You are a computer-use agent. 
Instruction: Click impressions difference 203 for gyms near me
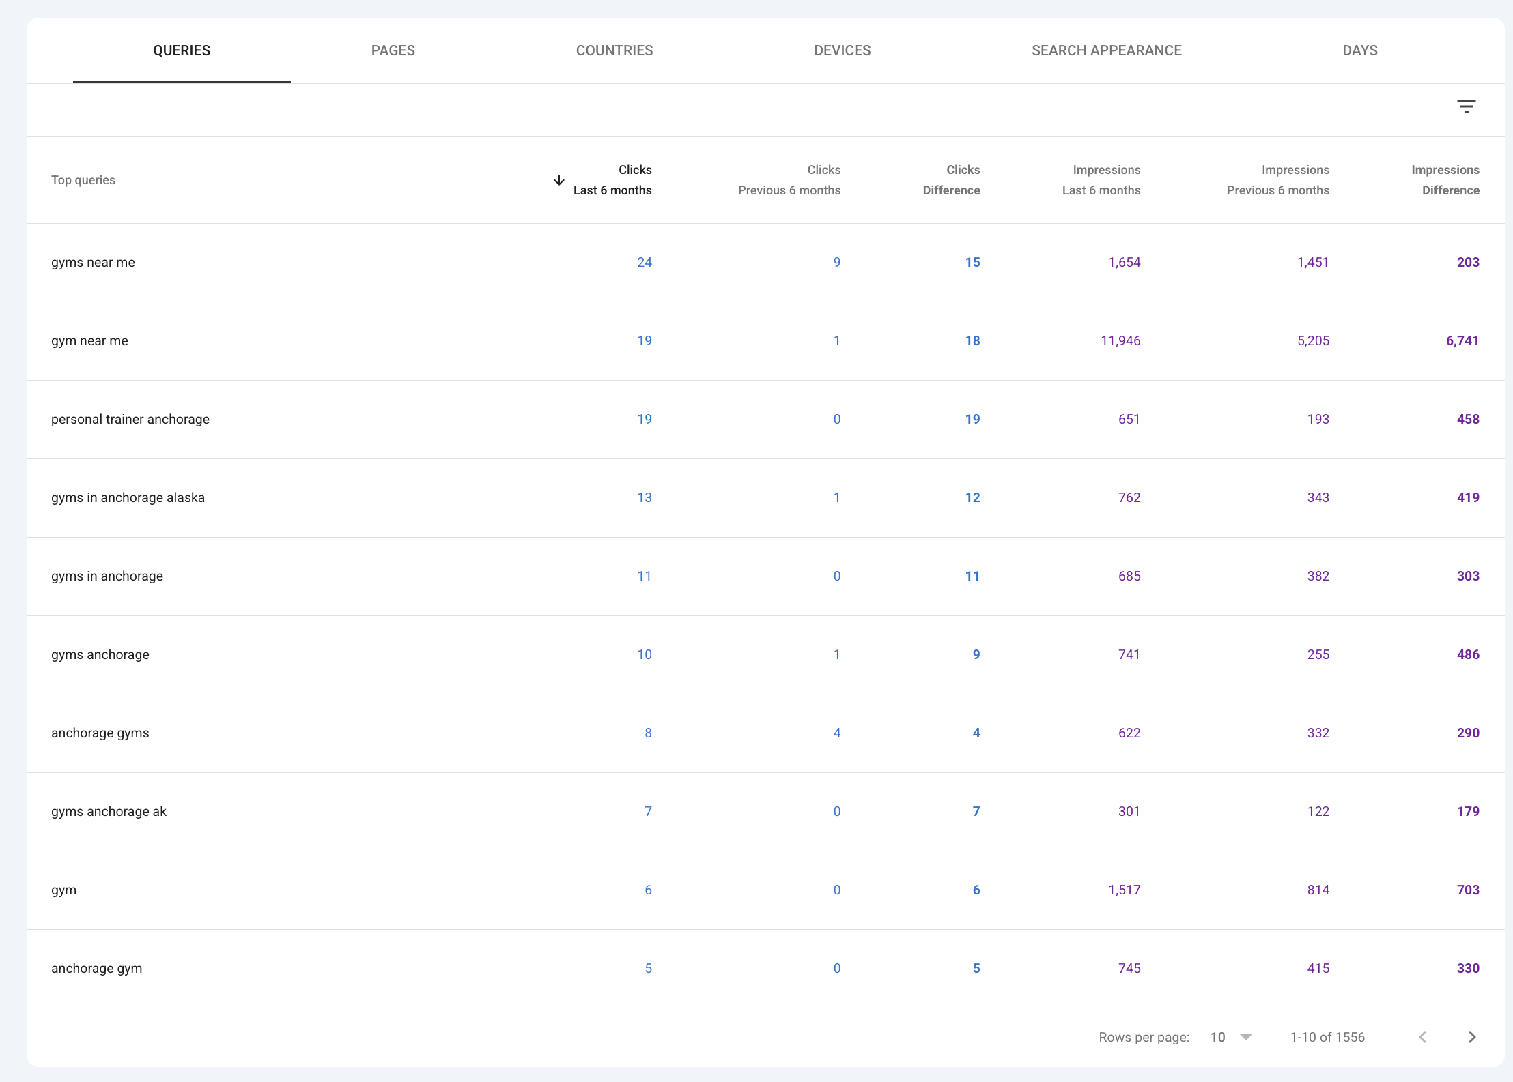tap(1468, 263)
